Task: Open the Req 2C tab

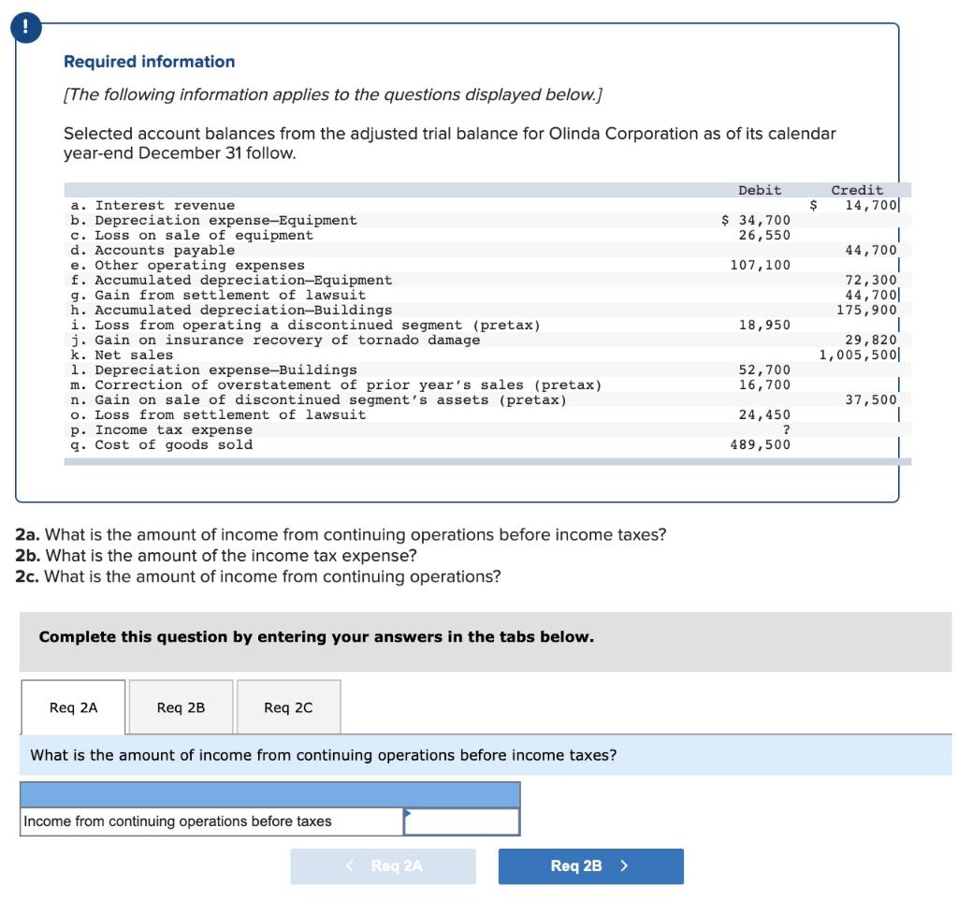Action: [286, 707]
